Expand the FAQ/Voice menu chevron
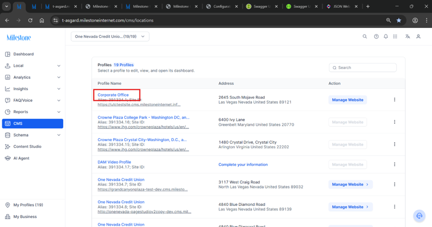 click(59, 100)
